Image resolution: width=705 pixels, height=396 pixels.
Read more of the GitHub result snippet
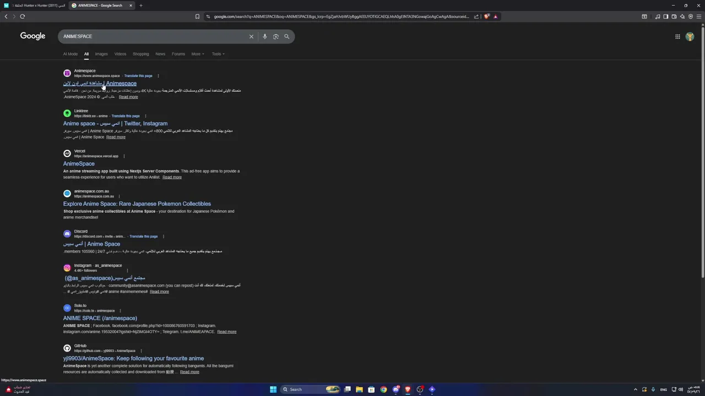pos(189,372)
